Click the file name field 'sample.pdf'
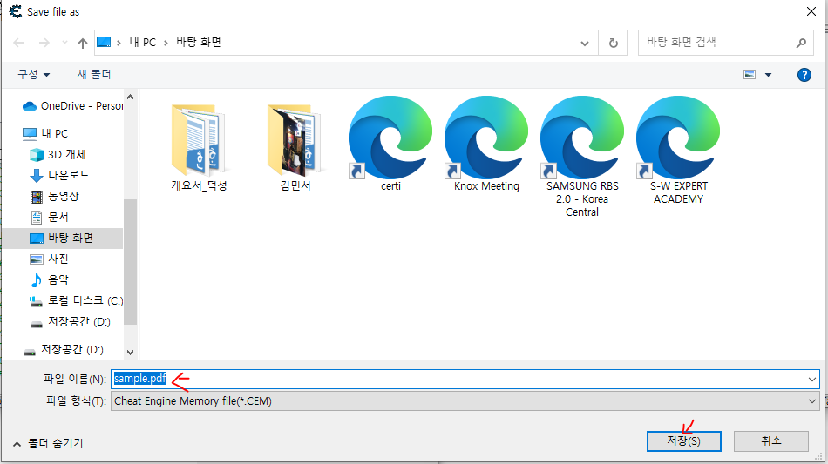This screenshot has height=464, width=828. [x=459, y=379]
